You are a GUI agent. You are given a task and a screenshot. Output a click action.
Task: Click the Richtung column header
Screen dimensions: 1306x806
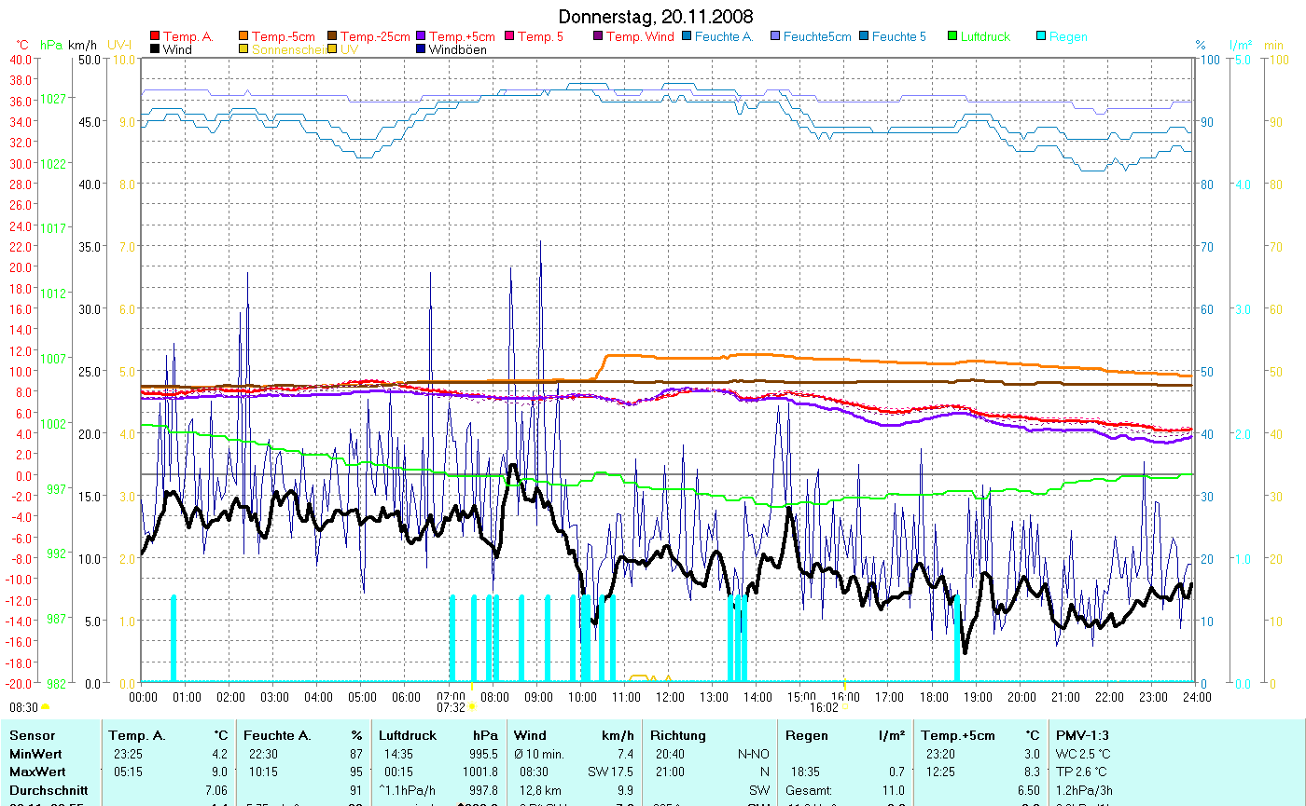coord(678,735)
